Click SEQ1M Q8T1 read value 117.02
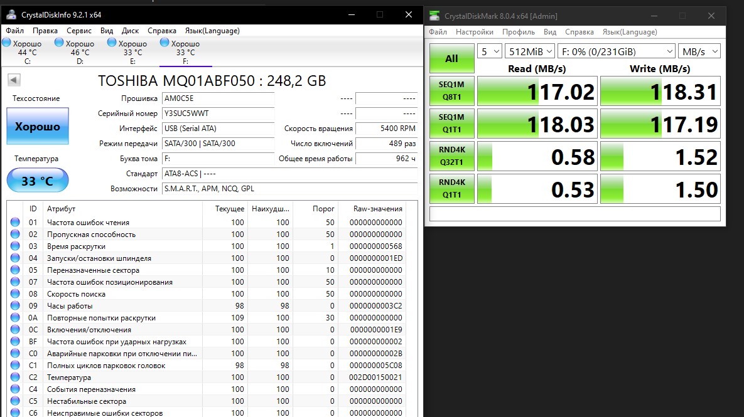Viewport: 744px width, 417px height. coord(537,91)
